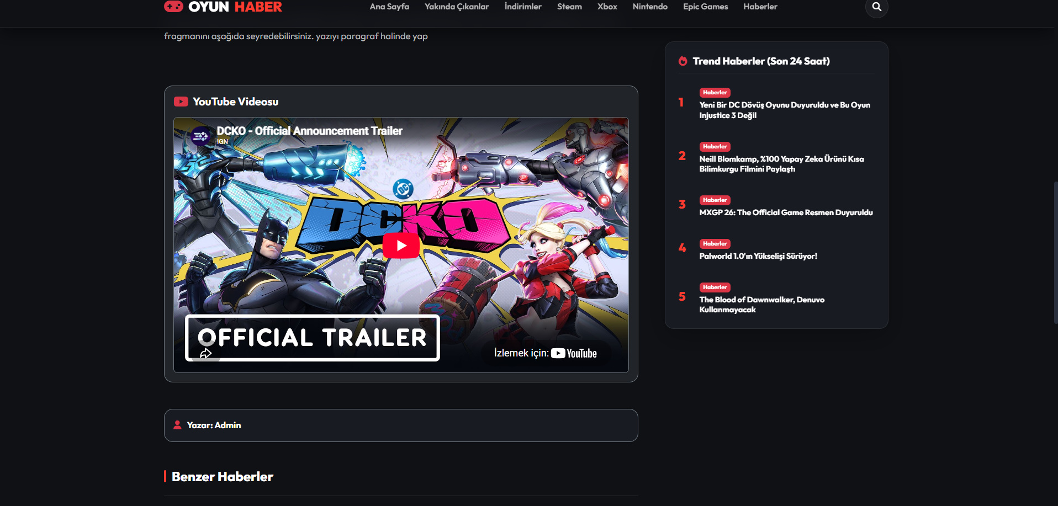The image size is (1058, 506).
Task: Click the Oyun Haber gamepad logo icon
Action: [x=173, y=6]
